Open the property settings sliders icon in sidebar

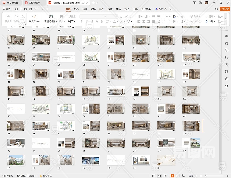227,36
